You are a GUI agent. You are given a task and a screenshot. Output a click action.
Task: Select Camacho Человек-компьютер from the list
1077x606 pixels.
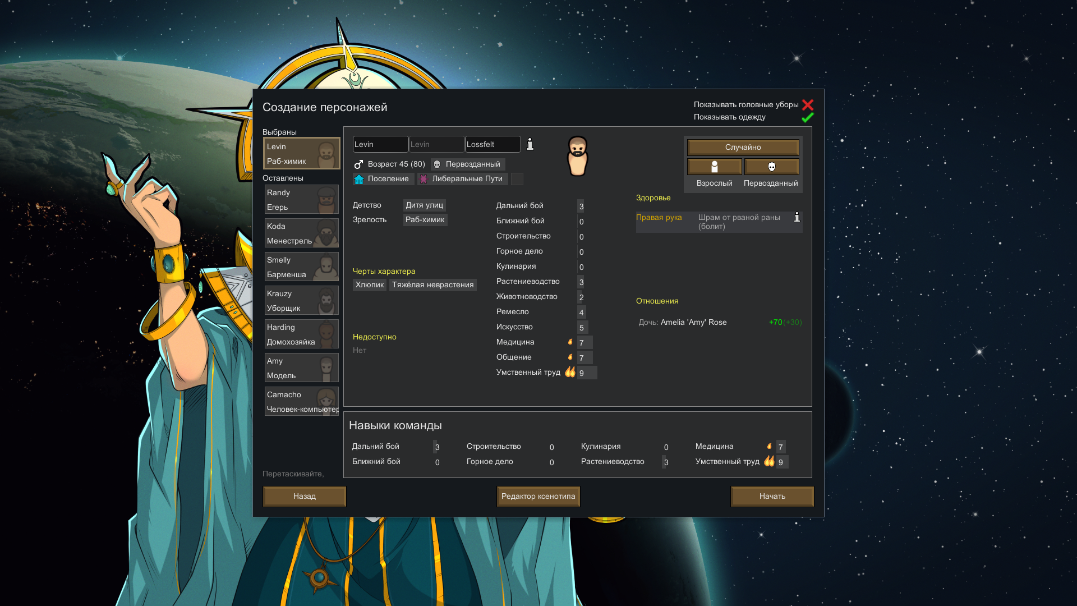[302, 401]
